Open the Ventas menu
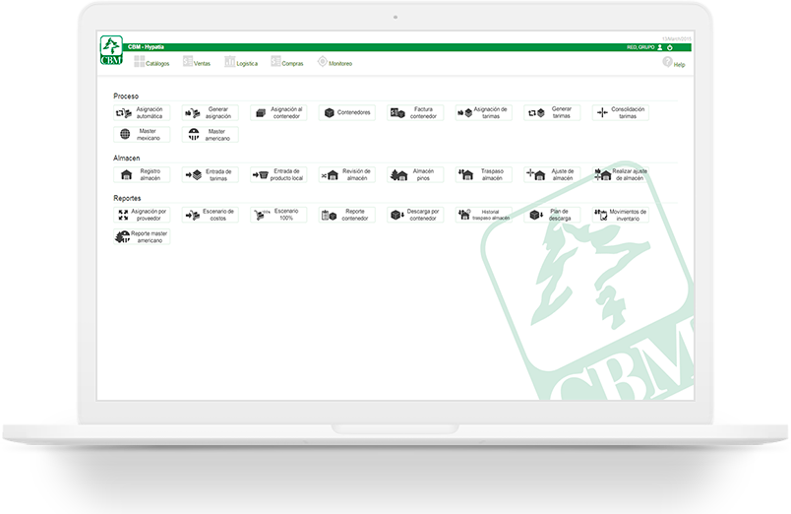This screenshot has height=514, width=791. [x=197, y=62]
